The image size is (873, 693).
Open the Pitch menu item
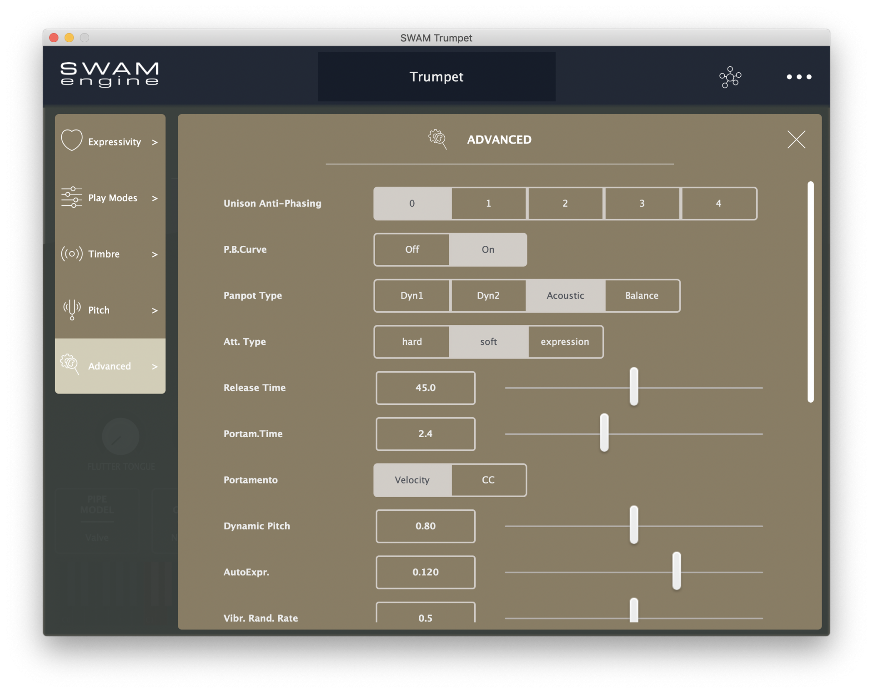click(110, 310)
